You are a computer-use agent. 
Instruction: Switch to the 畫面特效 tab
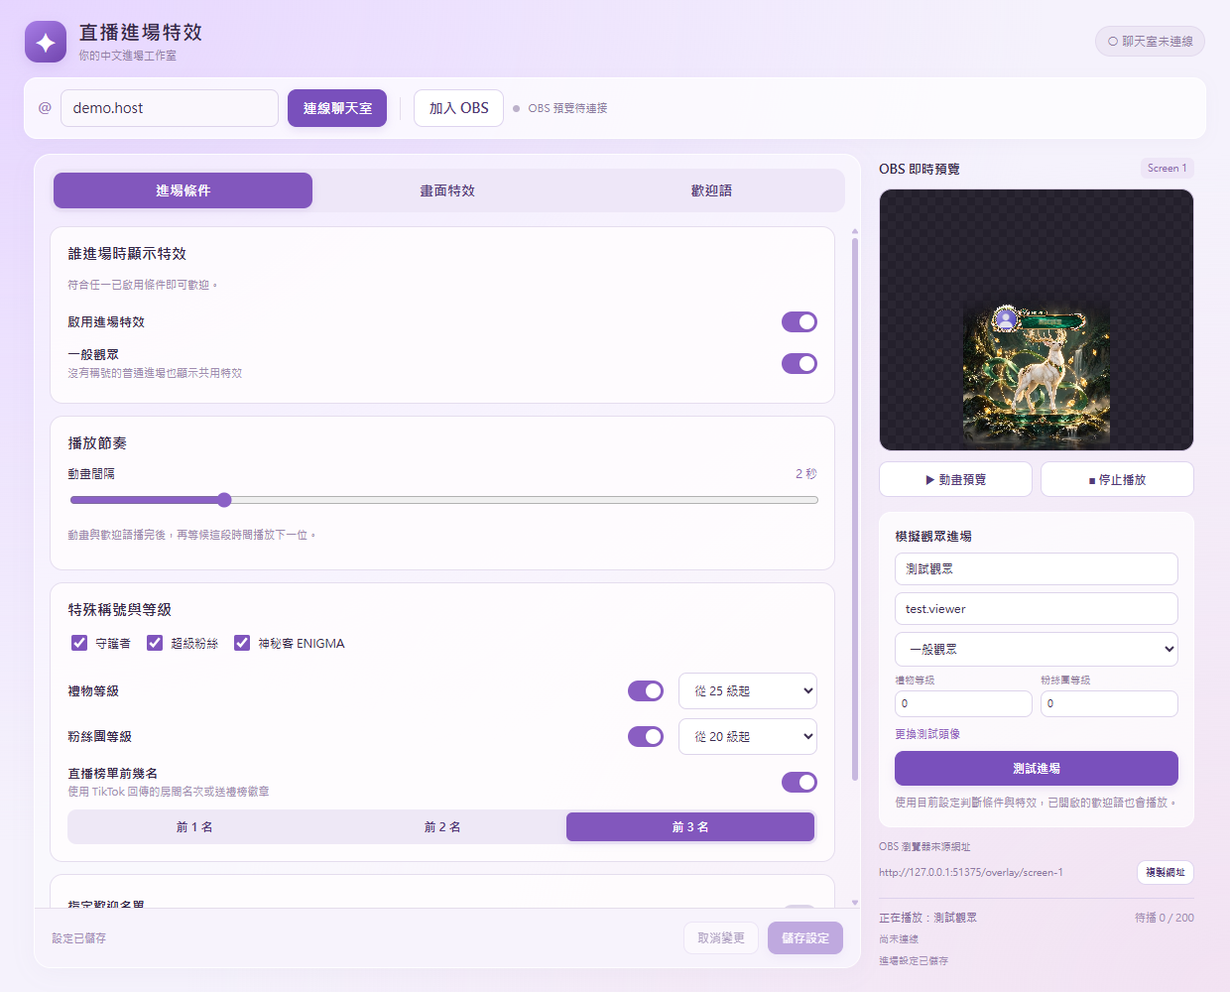coord(447,190)
